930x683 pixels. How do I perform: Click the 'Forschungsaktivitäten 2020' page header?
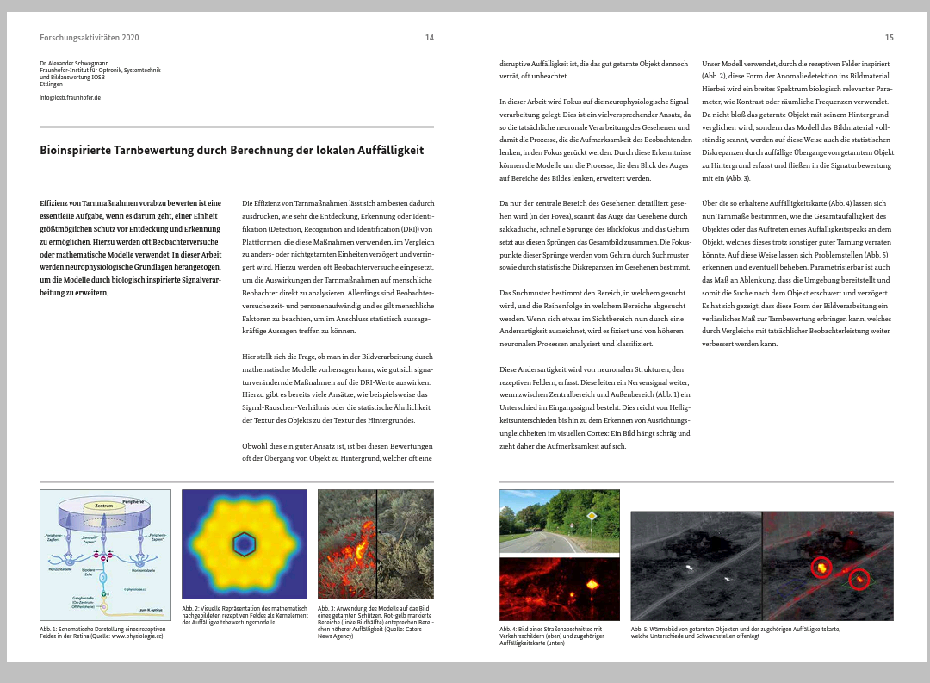(x=89, y=38)
